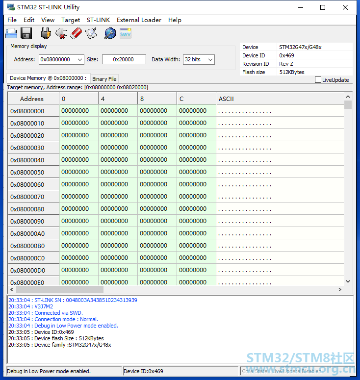The width and height of the screenshot is (360, 380).
Task: Click the Disconnect from target icon
Action: [61, 33]
